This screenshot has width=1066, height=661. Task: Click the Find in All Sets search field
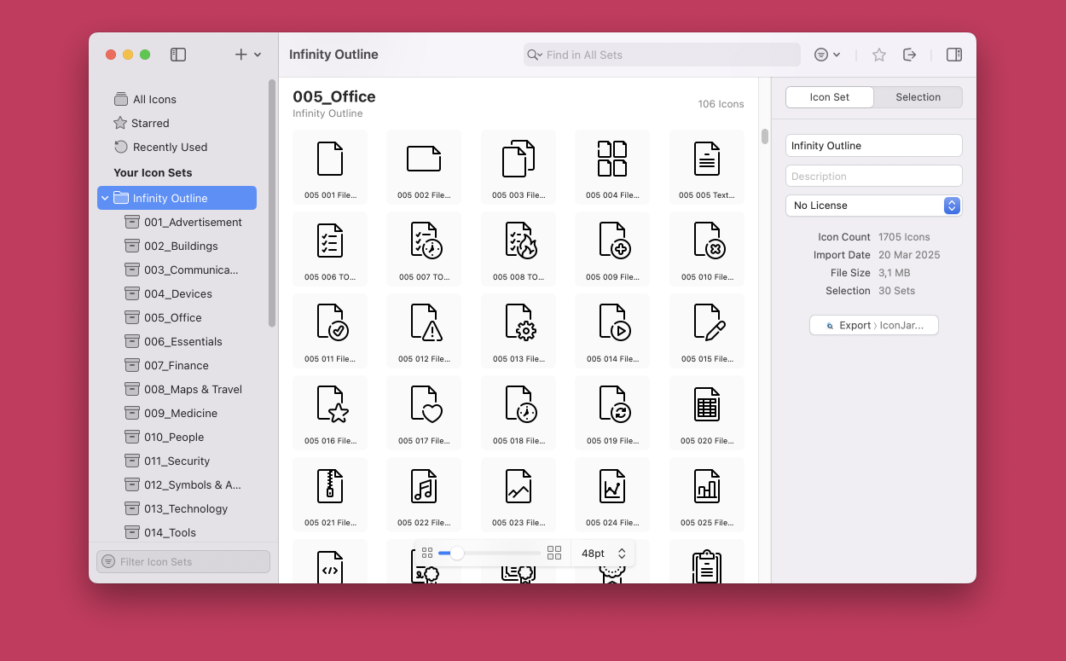click(662, 55)
